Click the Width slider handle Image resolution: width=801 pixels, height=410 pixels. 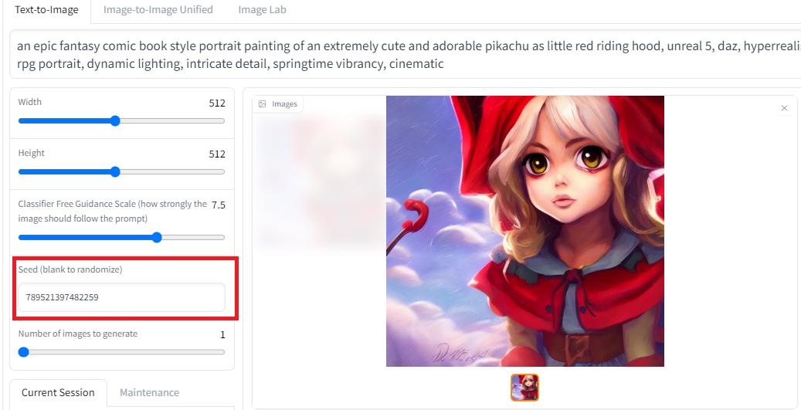(115, 121)
